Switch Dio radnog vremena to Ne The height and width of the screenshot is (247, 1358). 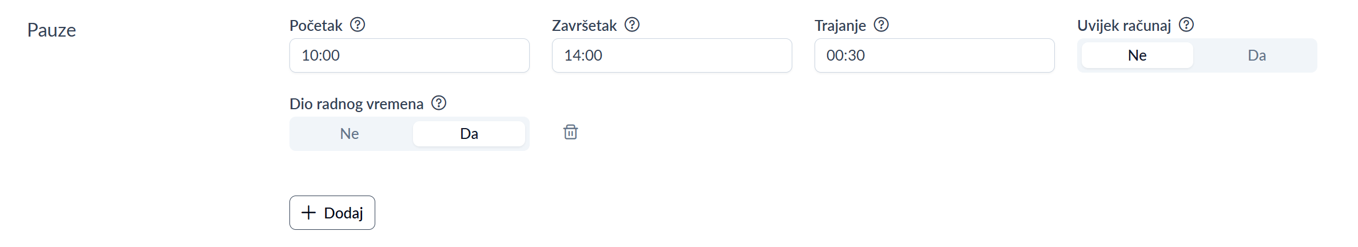tap(350, 134)
